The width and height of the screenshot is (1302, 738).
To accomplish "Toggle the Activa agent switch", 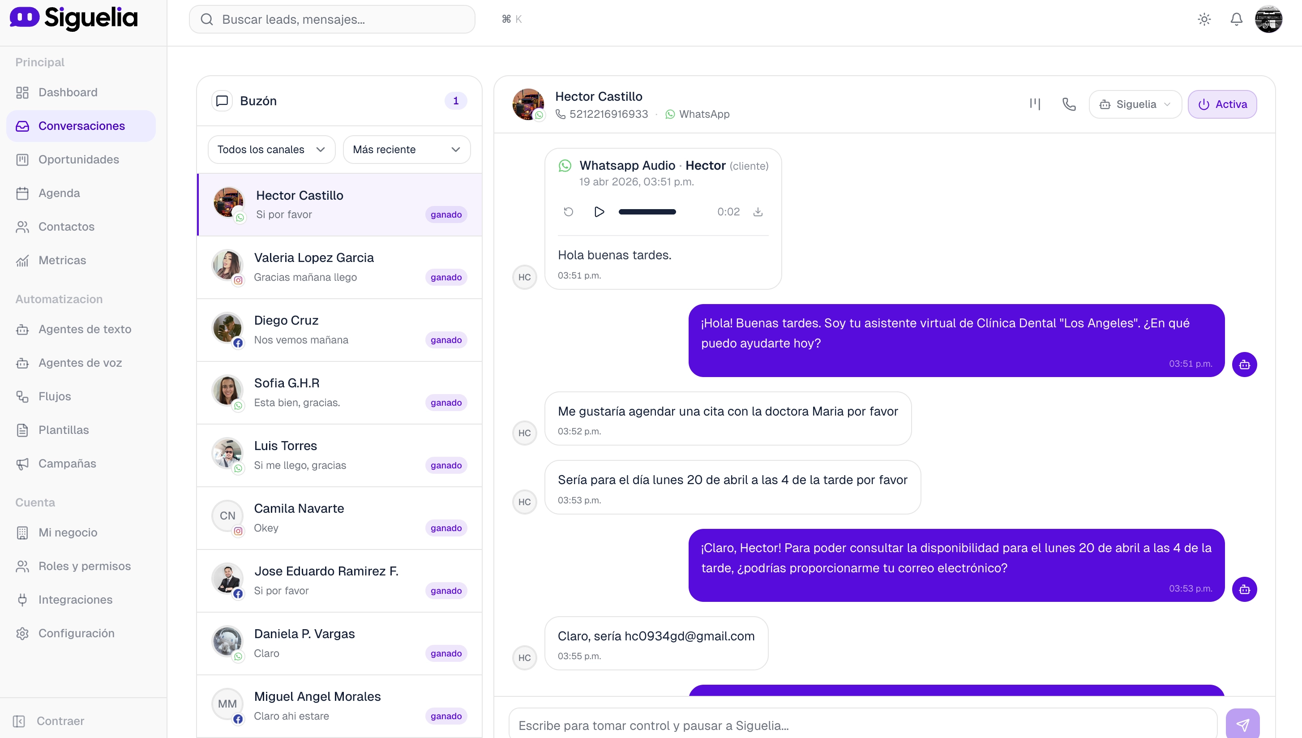I will tap(1222, 104).
